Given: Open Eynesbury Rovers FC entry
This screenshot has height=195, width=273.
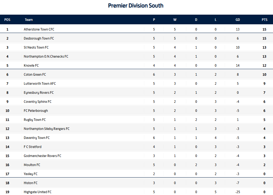Looking at the screenshot, I should pyautogui.click(x=39, y=93).
